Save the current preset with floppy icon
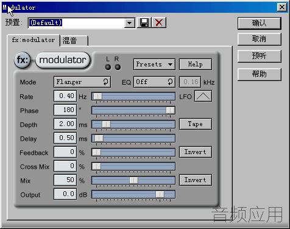290x229 pixels. point(144,23)
